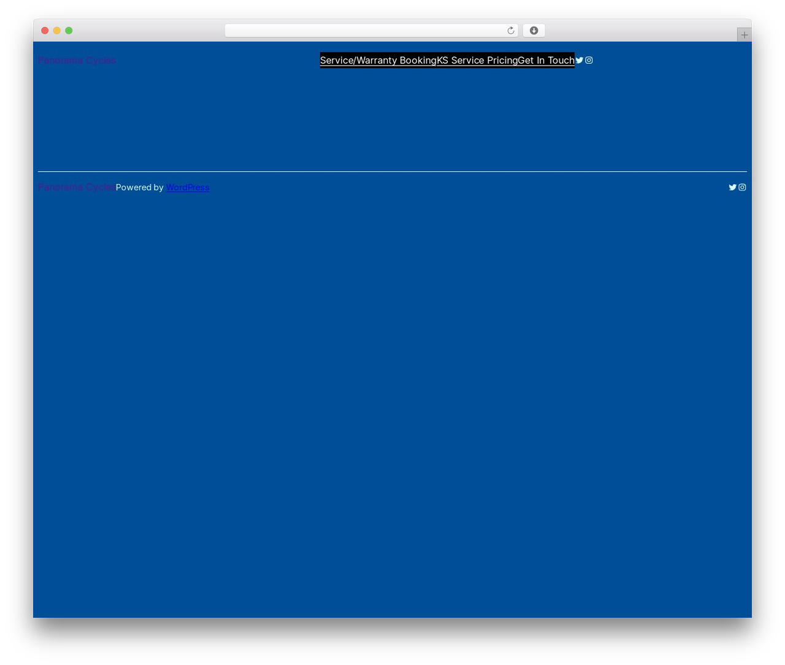785x665 pixels.
Task: Open the browser downloads button
Action: coord(534,31)
